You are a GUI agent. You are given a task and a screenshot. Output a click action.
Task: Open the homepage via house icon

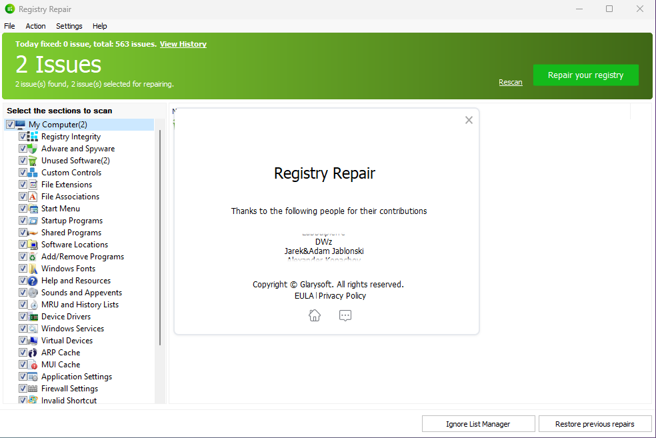[x=315, y=315]
